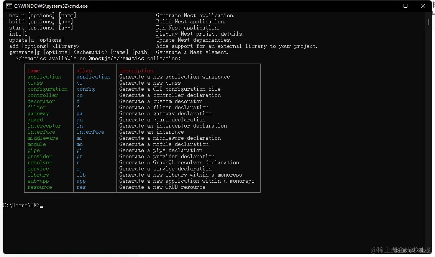Click the 'co' alias
This screenshot has width=435, height=257.
80,95
